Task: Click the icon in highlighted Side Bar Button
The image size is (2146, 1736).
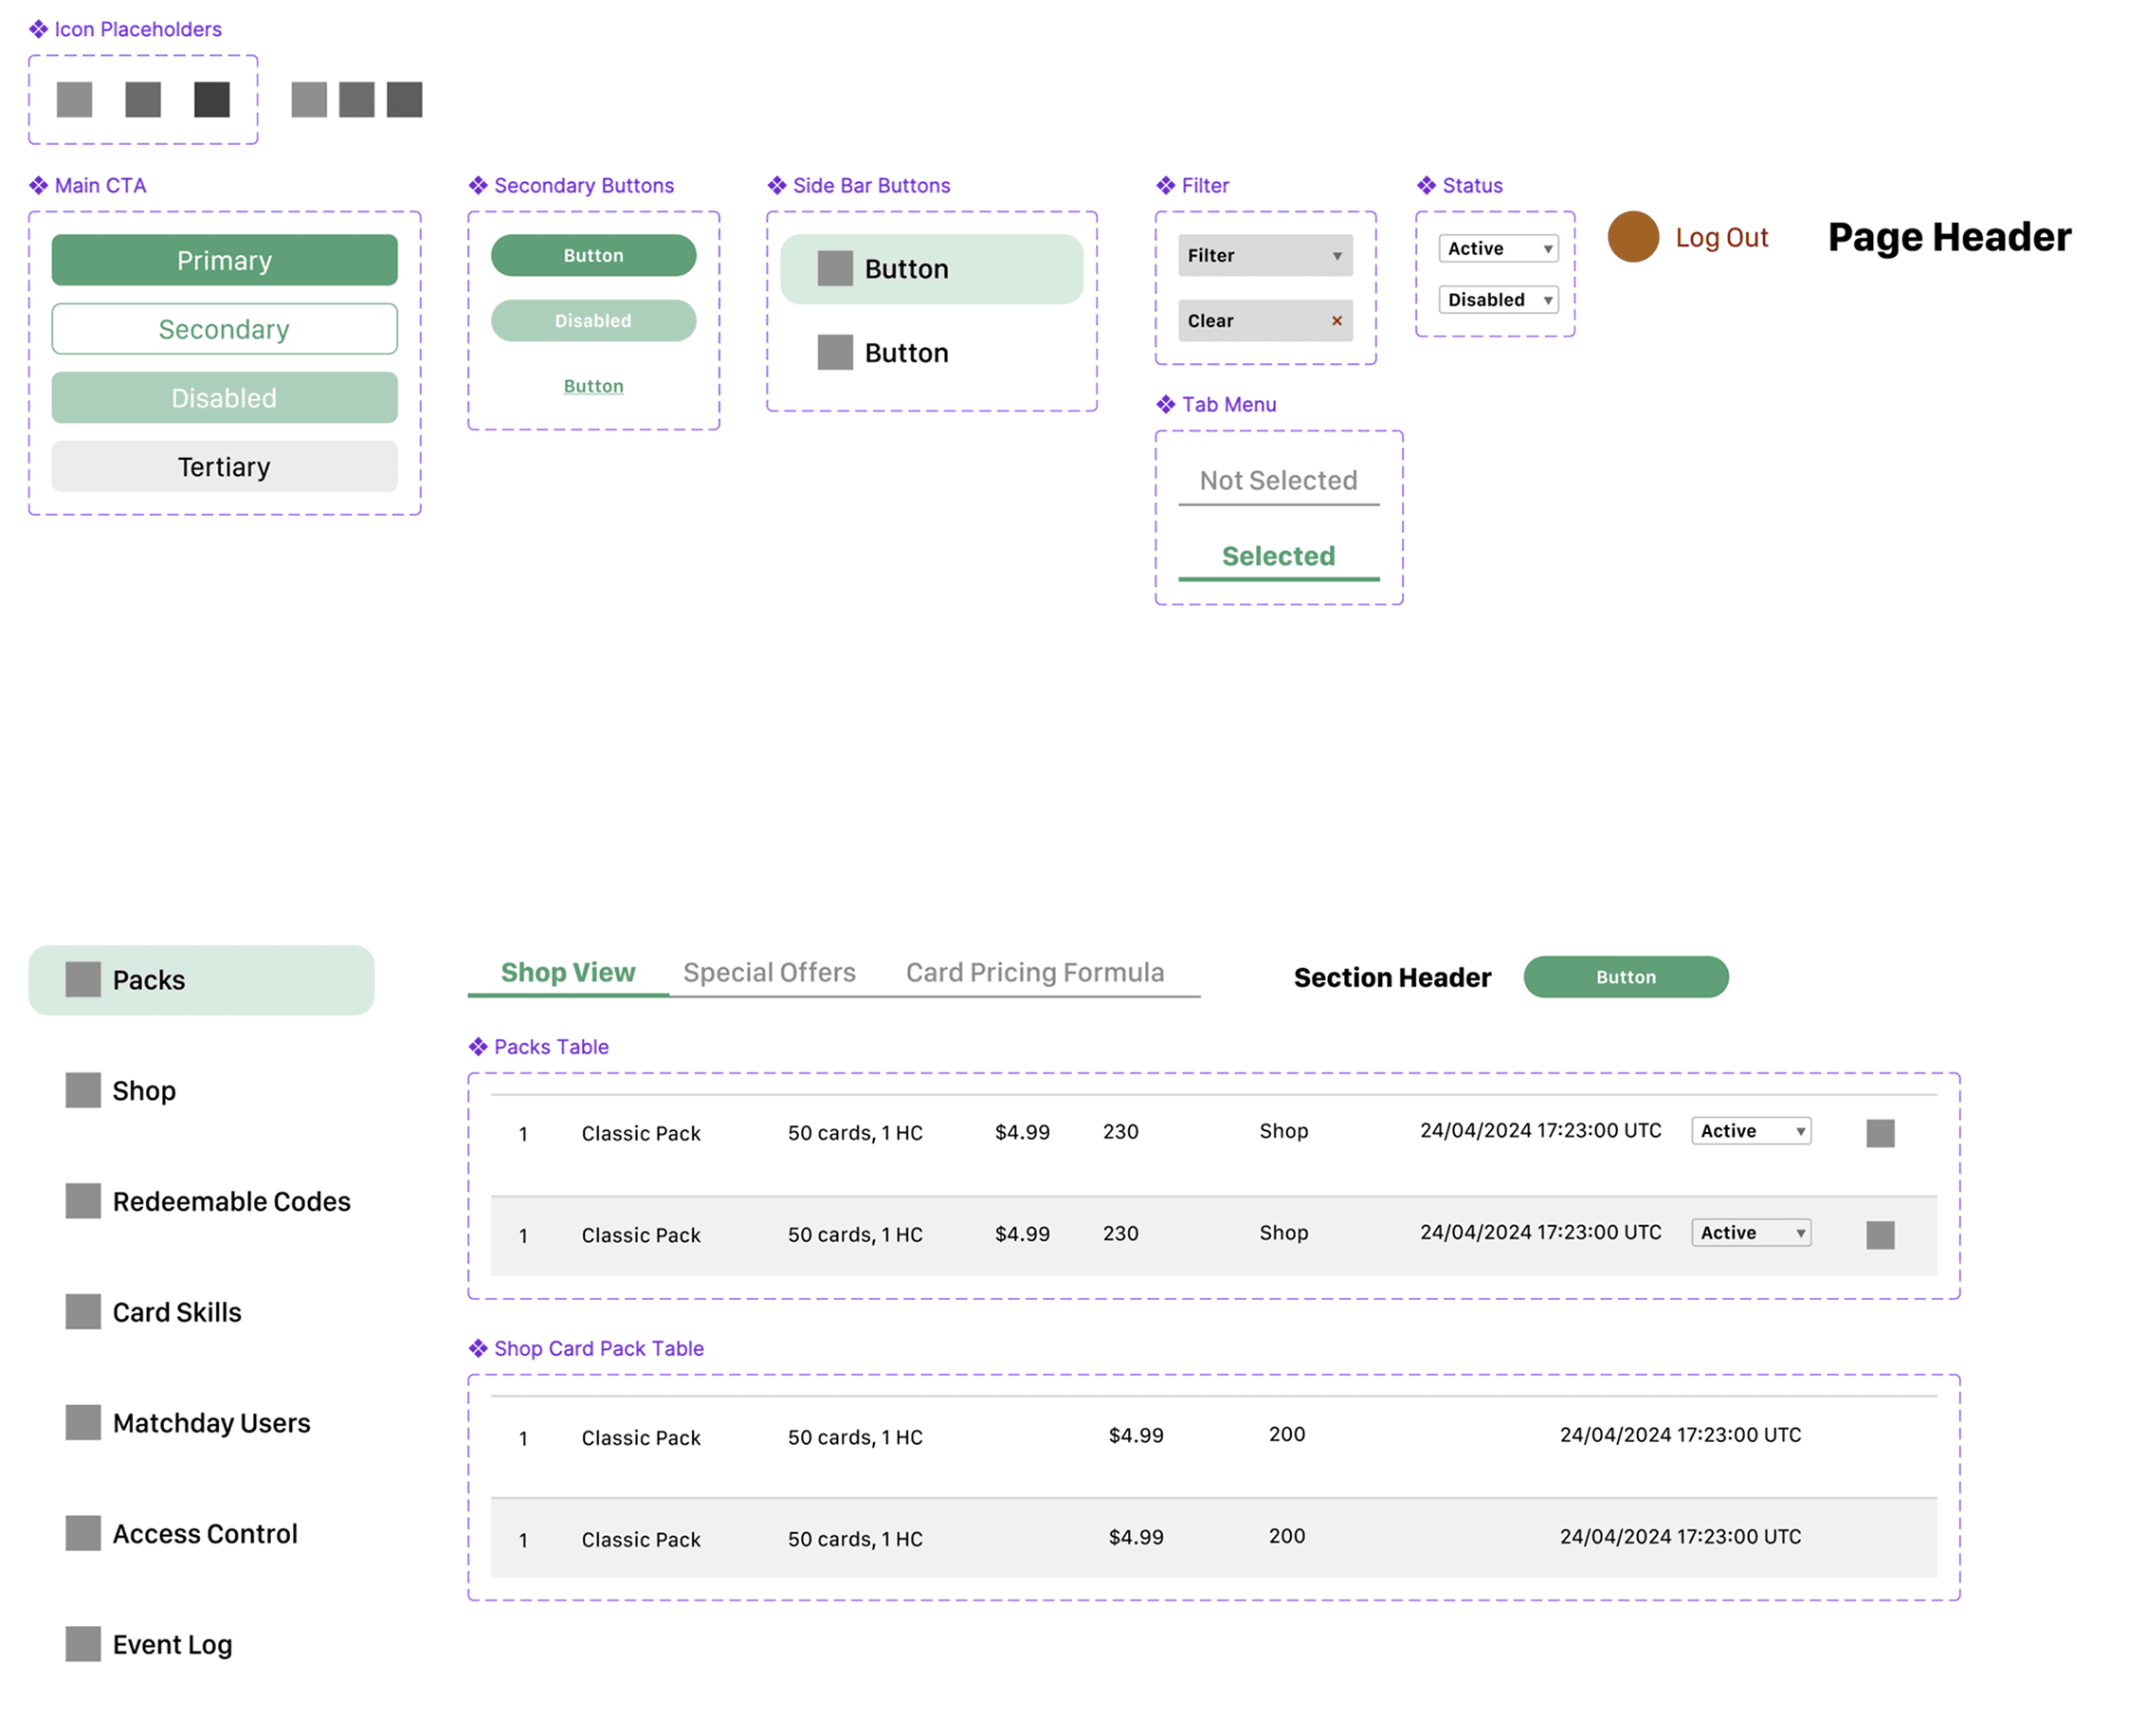Action: click(x=835, y=268)
